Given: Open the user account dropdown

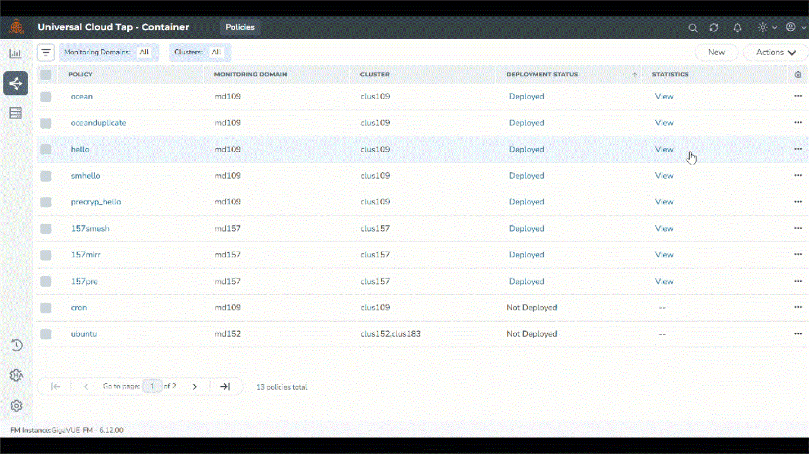Looking at the screenshot, I should pyautogui.click(x=794, y=28).
